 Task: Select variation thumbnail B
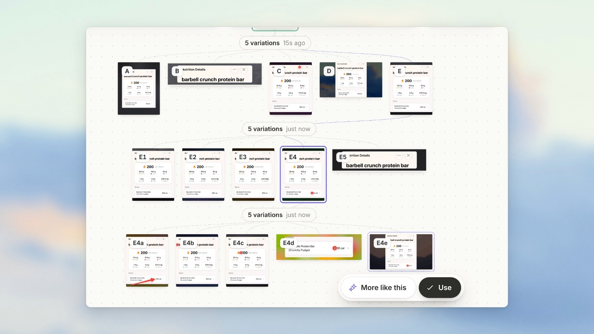coord(215,74)
